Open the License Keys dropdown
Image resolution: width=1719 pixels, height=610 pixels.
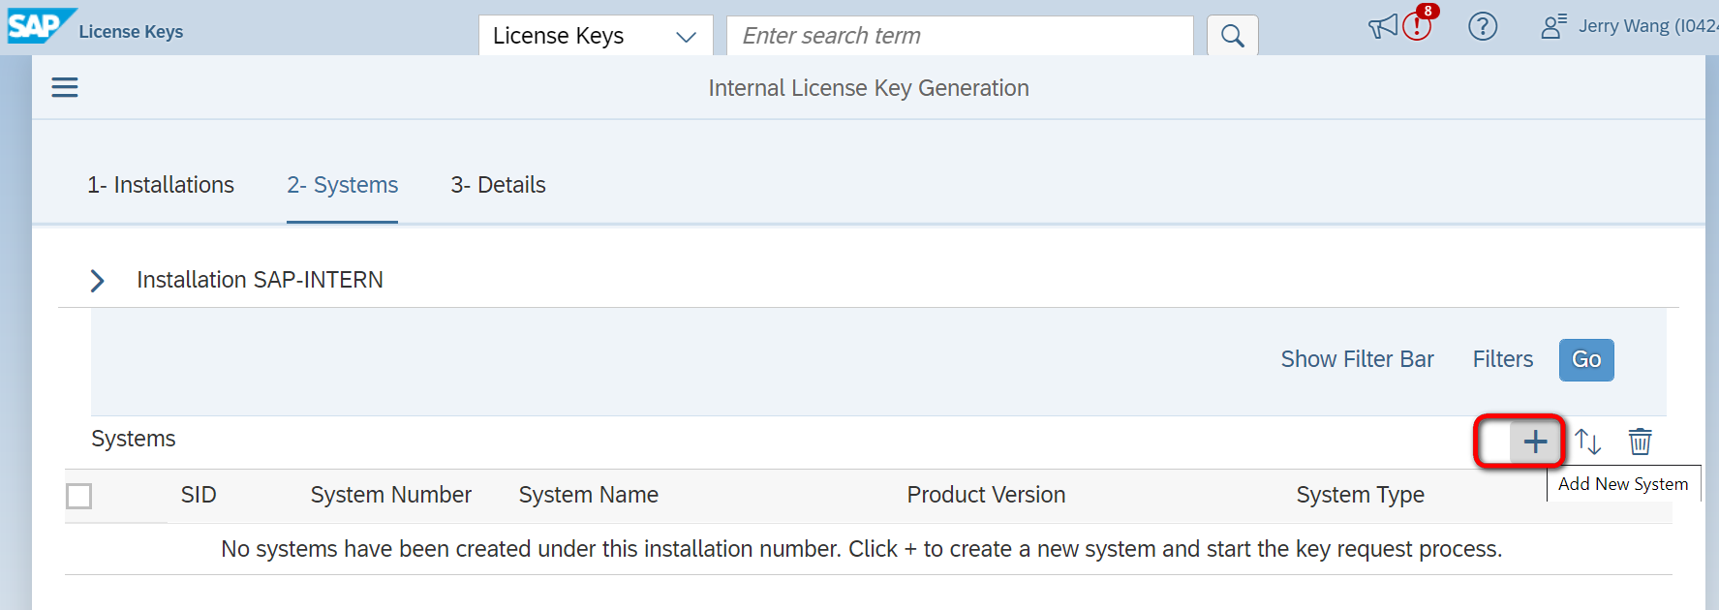point(595,37)
